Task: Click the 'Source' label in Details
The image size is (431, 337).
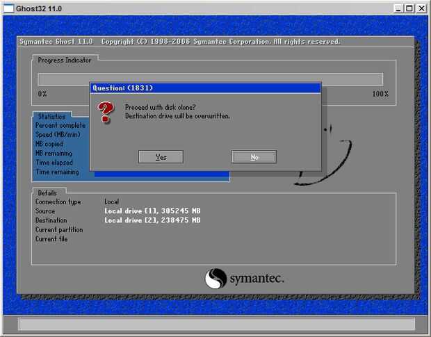Action: tap(45, 211)
